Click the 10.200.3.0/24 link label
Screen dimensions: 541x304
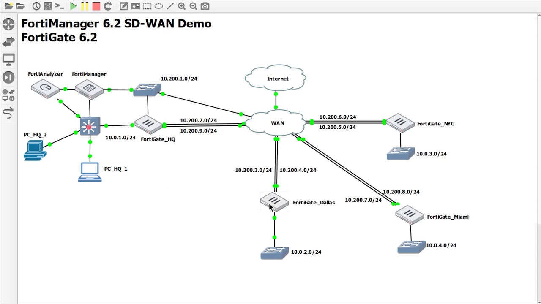tap(254, 170)
